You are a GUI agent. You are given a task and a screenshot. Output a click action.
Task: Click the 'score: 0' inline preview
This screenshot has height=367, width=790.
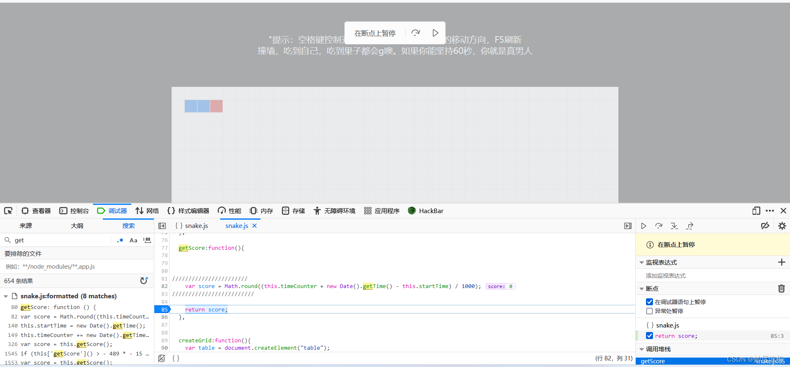click(500, 286)
